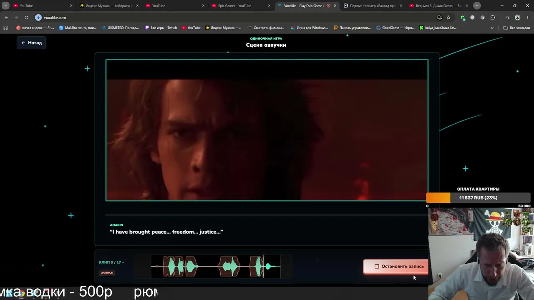Click the Остановить запись button
534x300 pixels.
[x=395, y=267]
